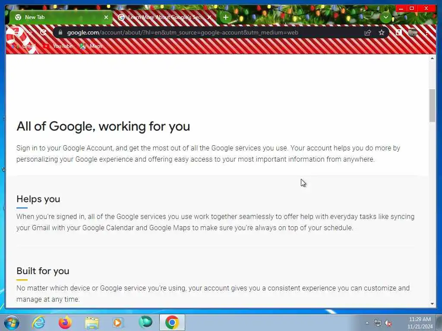Click the 'Built for you' heading
This screenshot has width=442, height=331.
tap(43, 271)
